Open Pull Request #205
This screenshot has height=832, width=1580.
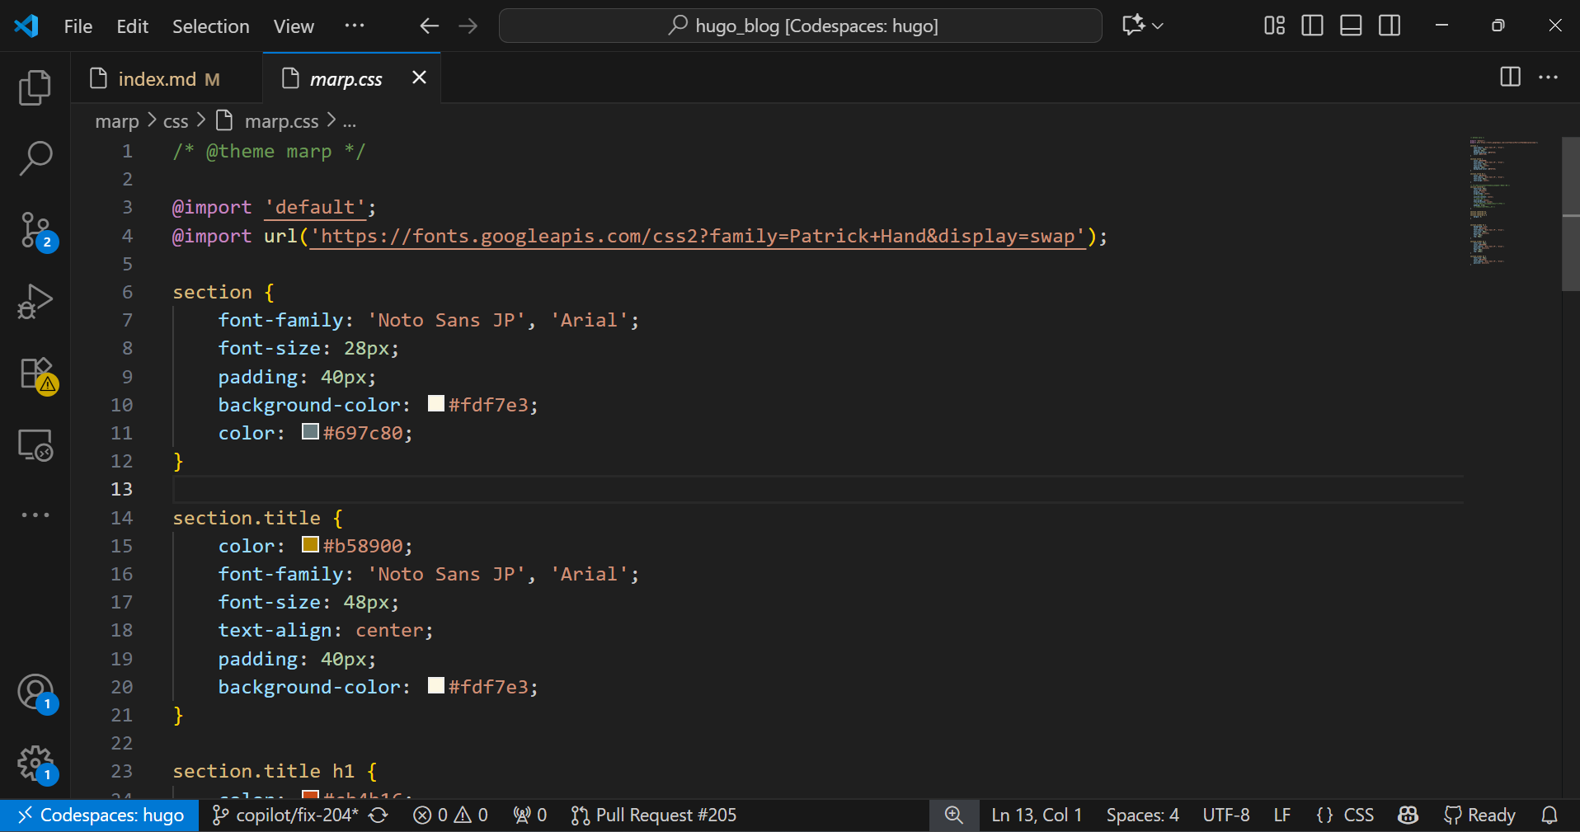click(x=654, y=816)
